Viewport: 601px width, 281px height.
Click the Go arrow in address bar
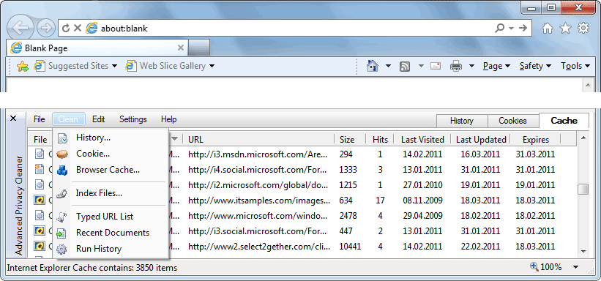pos(523,28)
